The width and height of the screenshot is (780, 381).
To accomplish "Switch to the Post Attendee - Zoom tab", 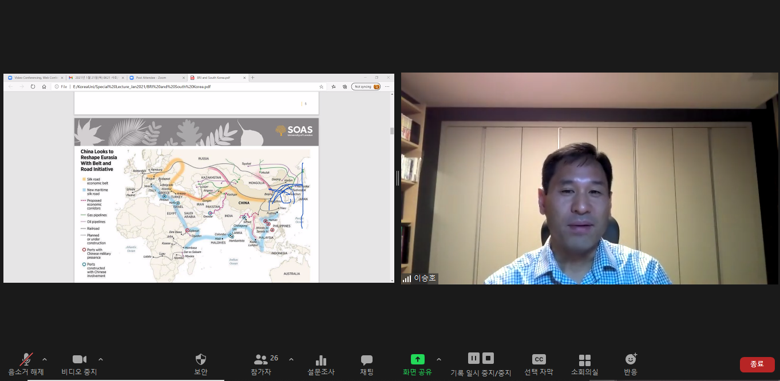I will [155, 78].
